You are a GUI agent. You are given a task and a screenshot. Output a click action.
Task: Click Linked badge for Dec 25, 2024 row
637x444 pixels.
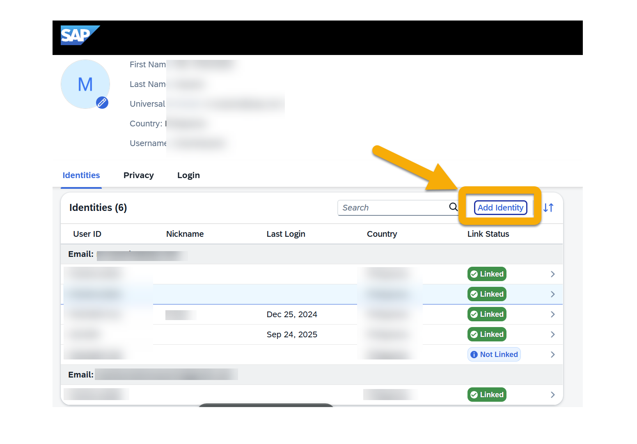click(487, 314)
